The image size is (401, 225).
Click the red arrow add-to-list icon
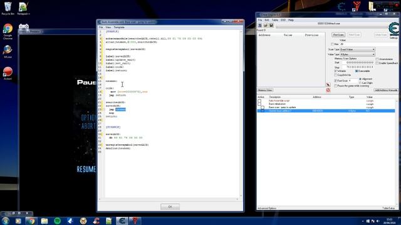pyautogui.click(x=328, y=85)
